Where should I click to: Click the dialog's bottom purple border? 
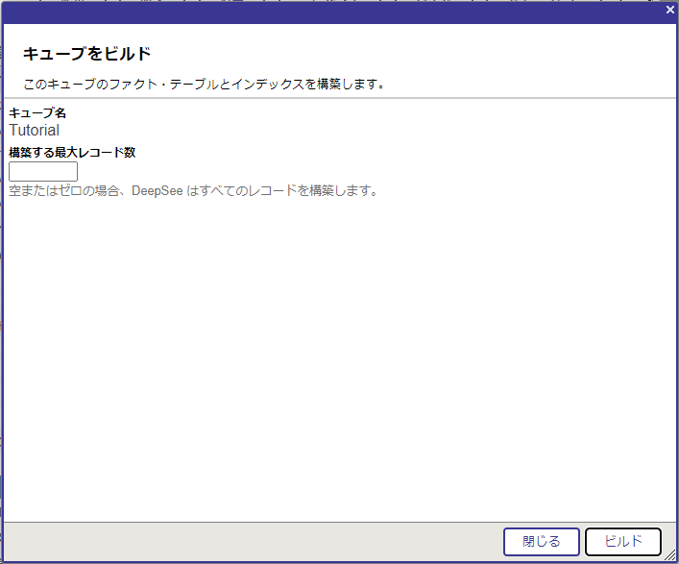coord(336,561)
